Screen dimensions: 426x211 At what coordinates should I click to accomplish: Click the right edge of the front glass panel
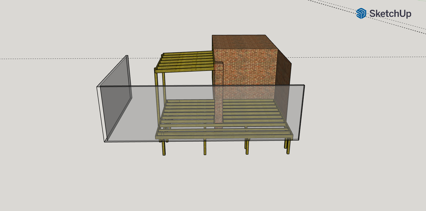(x=303, y=113)
